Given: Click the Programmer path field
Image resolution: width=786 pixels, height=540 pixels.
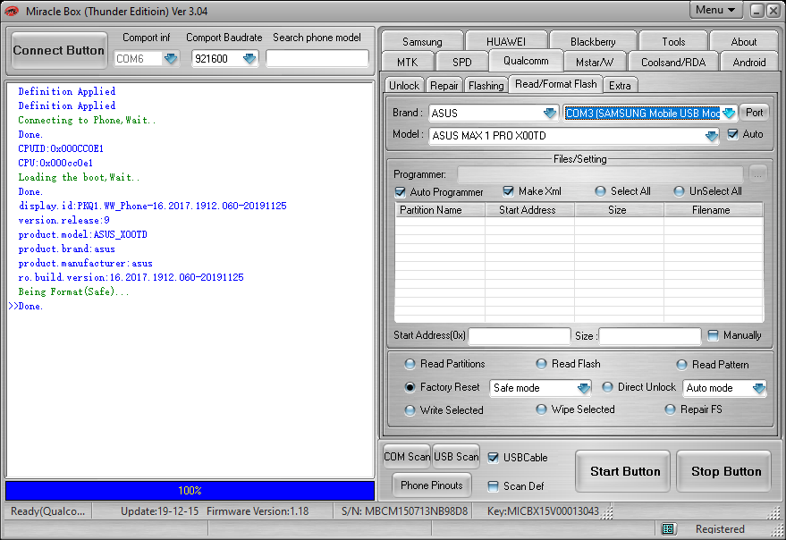Looking at the screenshot, I should [x=600, y=174].
